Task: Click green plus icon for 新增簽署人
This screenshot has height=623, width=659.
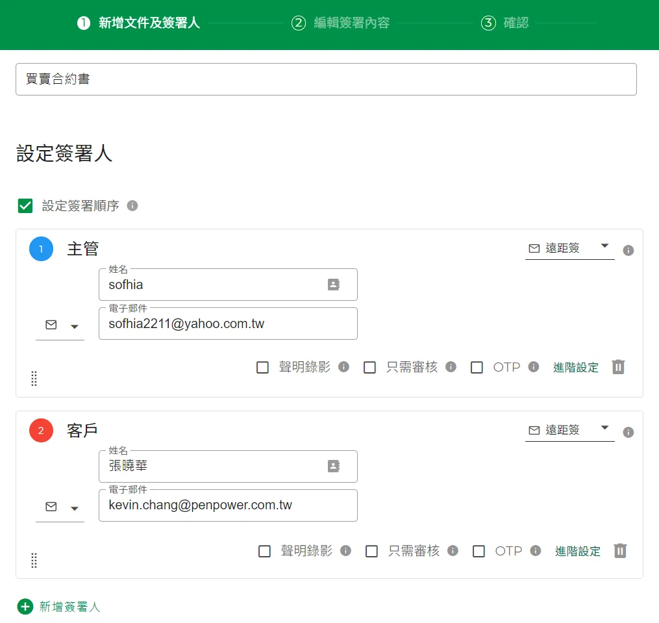Action: pos(25,607)
